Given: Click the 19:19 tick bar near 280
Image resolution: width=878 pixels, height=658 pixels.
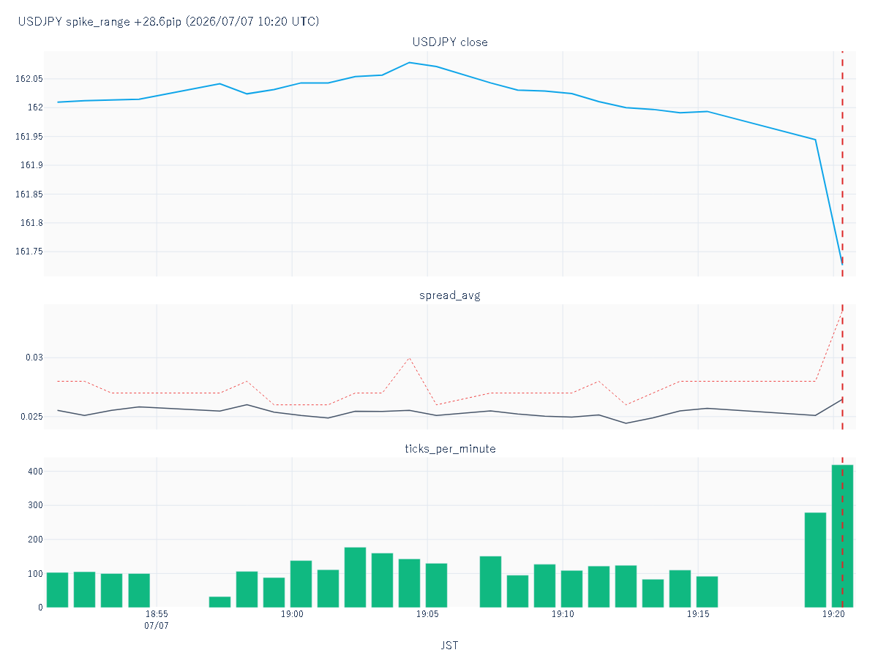Looking at the screenshot, I should [815, 560].
